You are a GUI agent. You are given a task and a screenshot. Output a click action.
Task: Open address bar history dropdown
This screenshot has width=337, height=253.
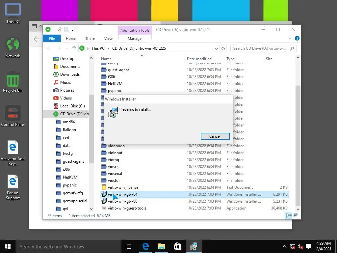[x=217, y=48]
